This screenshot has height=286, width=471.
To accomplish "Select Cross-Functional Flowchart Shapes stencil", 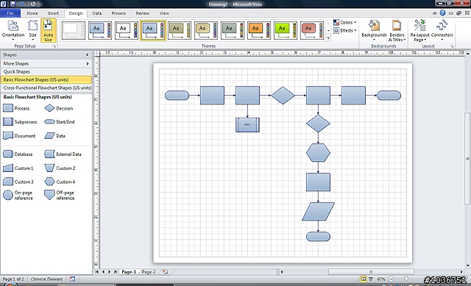I will [46, 88].
